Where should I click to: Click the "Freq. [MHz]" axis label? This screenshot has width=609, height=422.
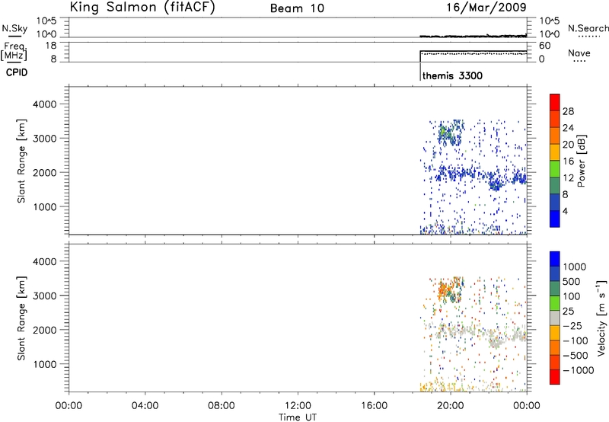pos(14,52)
